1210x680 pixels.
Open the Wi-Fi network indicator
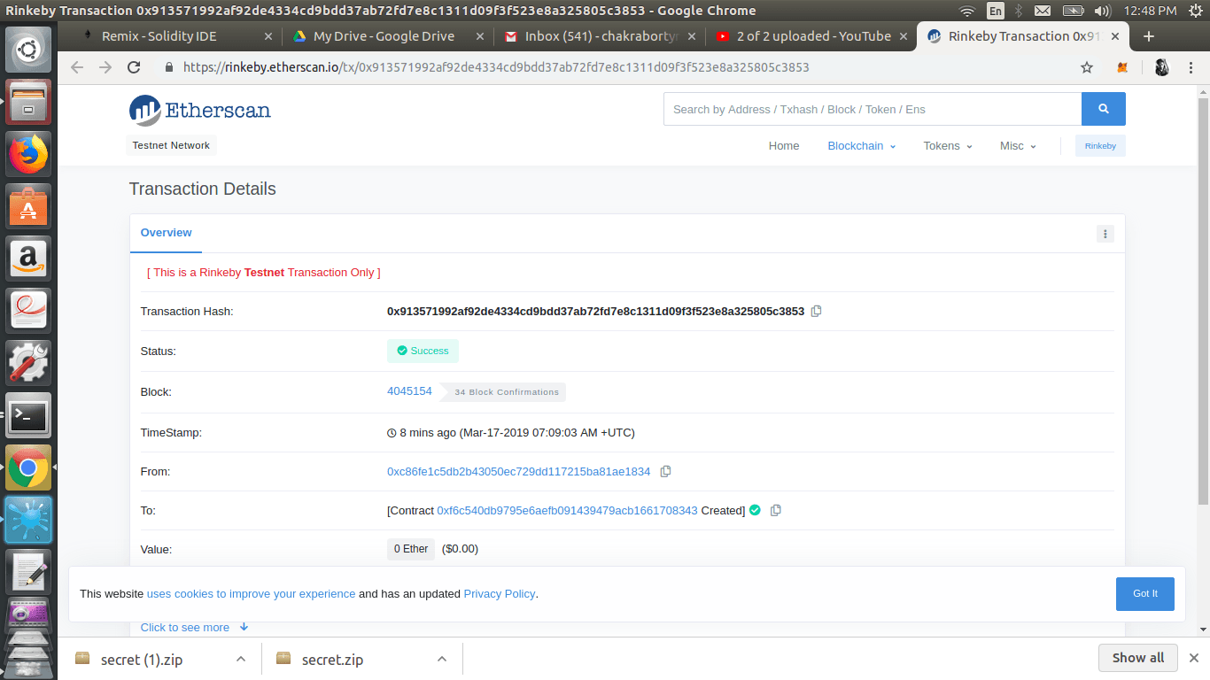click(967, 11)
